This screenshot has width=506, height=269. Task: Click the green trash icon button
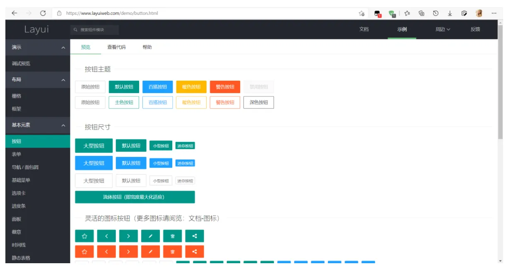pos(173,236)
